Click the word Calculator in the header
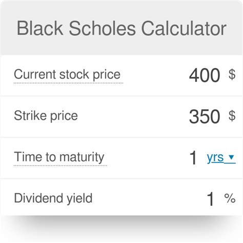The image size is (243, 243). point(184,28)
